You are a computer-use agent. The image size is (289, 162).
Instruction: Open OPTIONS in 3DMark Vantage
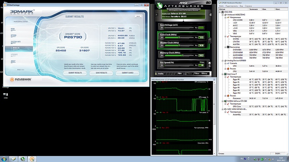tap(13, 35)
